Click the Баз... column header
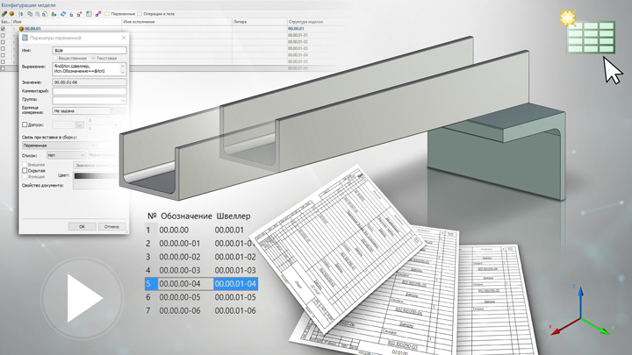 [5, 22]
